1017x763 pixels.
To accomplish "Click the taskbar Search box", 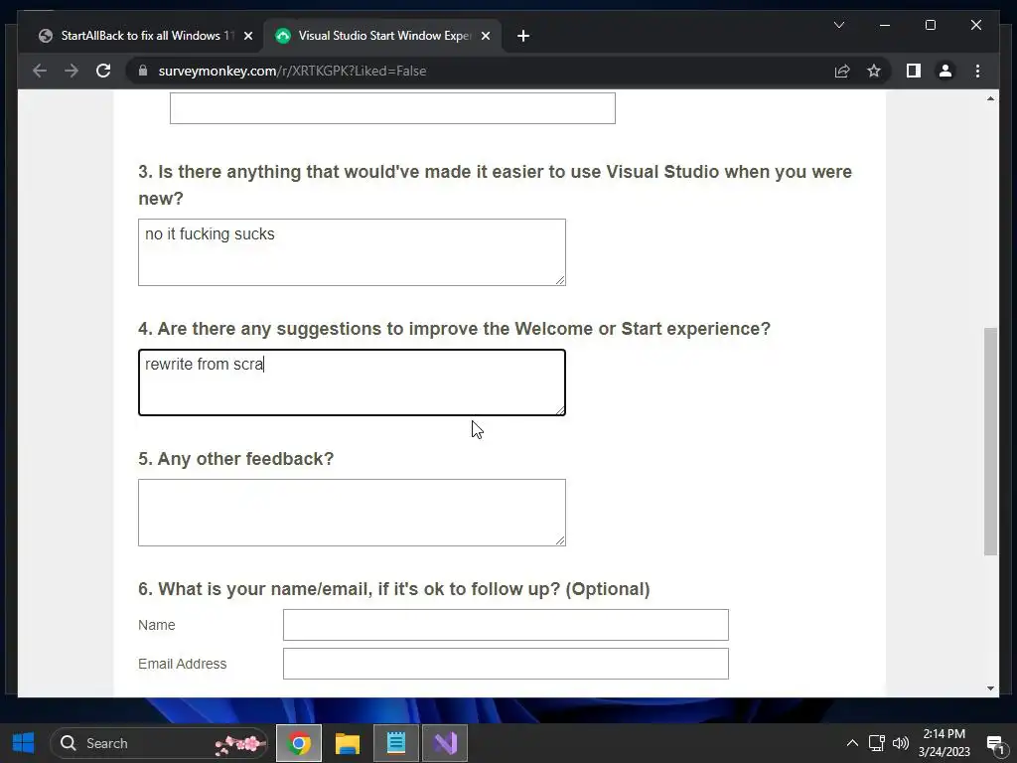I will [x=159, y=743].
